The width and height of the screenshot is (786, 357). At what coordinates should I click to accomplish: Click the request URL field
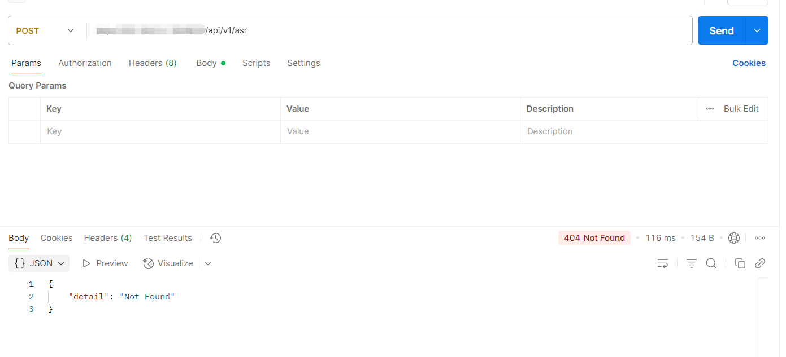coord(390,31)
